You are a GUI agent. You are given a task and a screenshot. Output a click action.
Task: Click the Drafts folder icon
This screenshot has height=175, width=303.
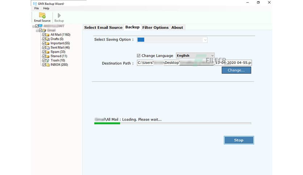pyautogui.click(x=47, y=39)
